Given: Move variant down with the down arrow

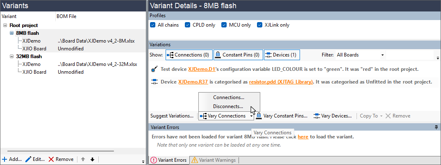Looking at the screenshot, I should (92, 159).
